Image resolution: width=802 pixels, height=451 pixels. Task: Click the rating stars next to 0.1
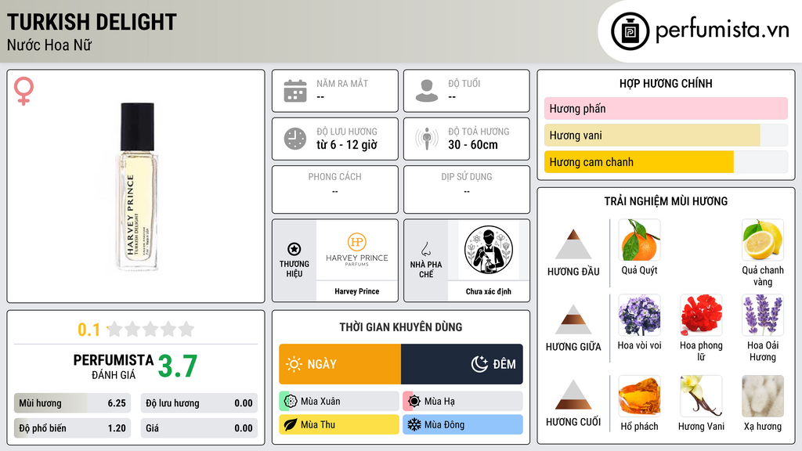point(150,330)
